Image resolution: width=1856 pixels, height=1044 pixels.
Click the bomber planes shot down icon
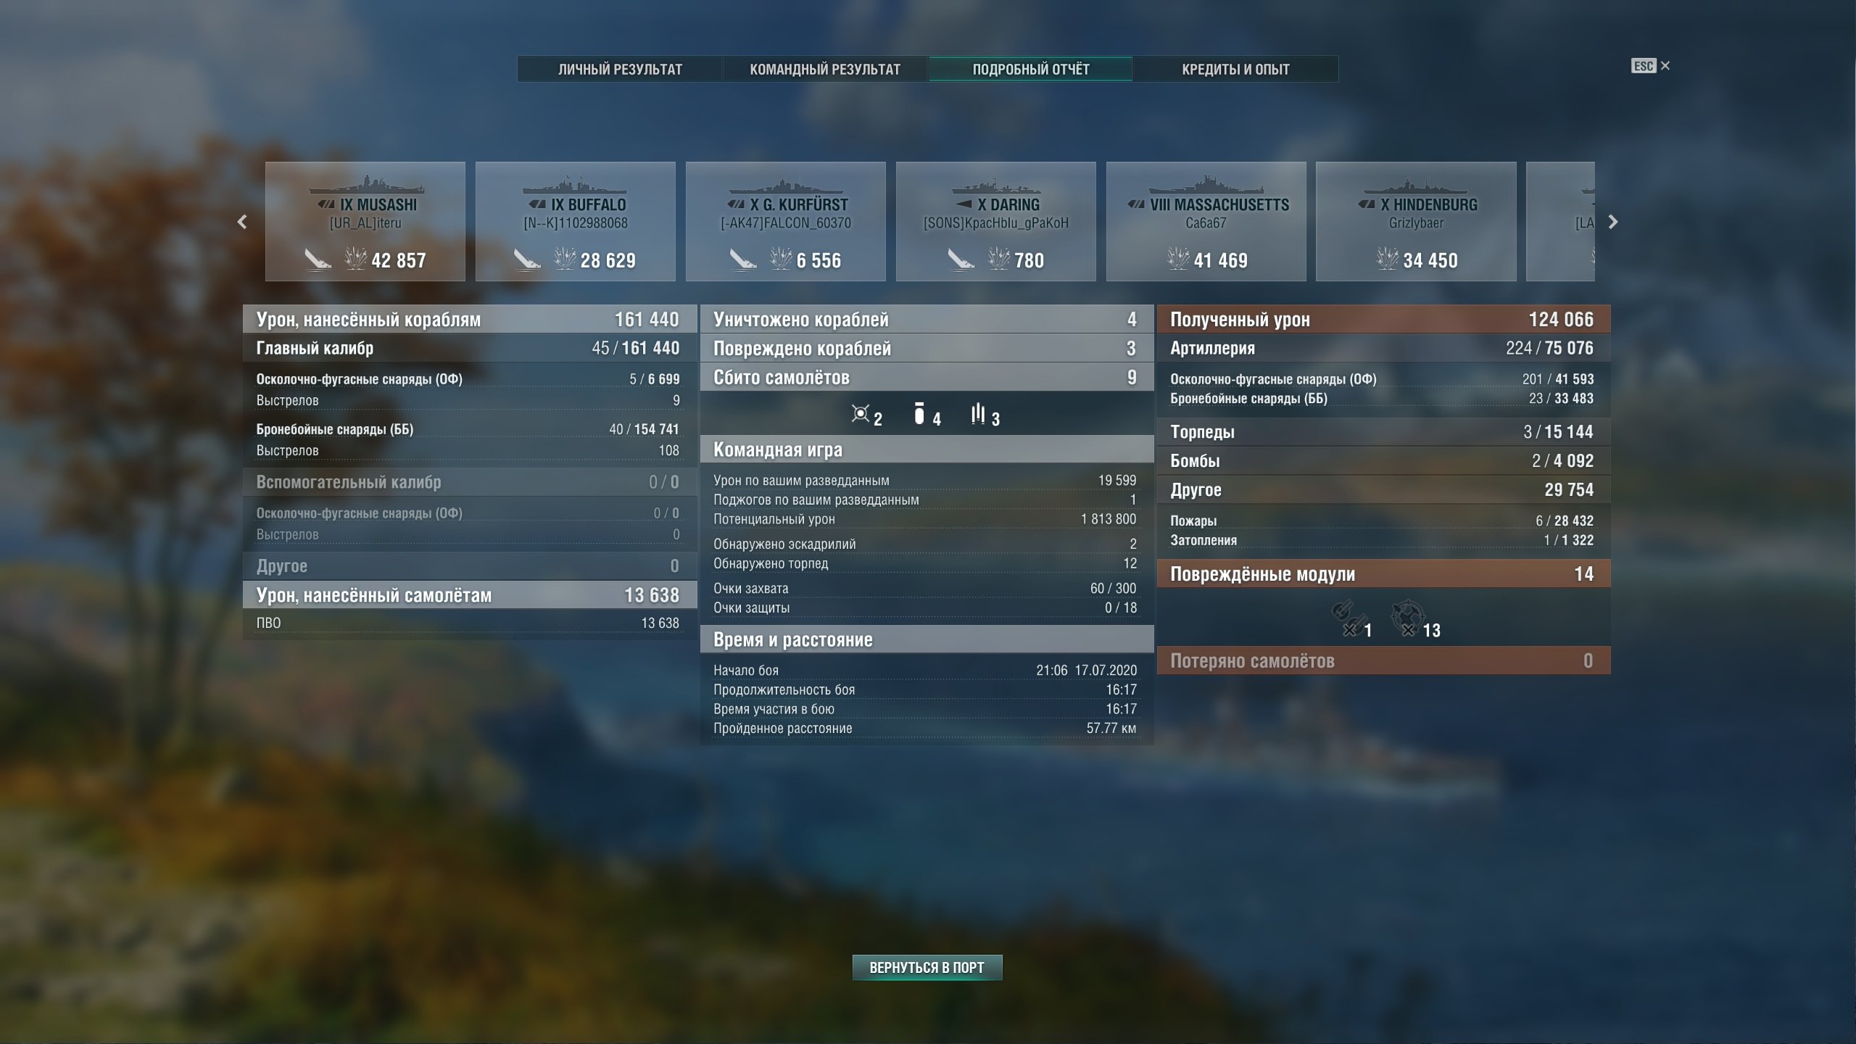919,413
